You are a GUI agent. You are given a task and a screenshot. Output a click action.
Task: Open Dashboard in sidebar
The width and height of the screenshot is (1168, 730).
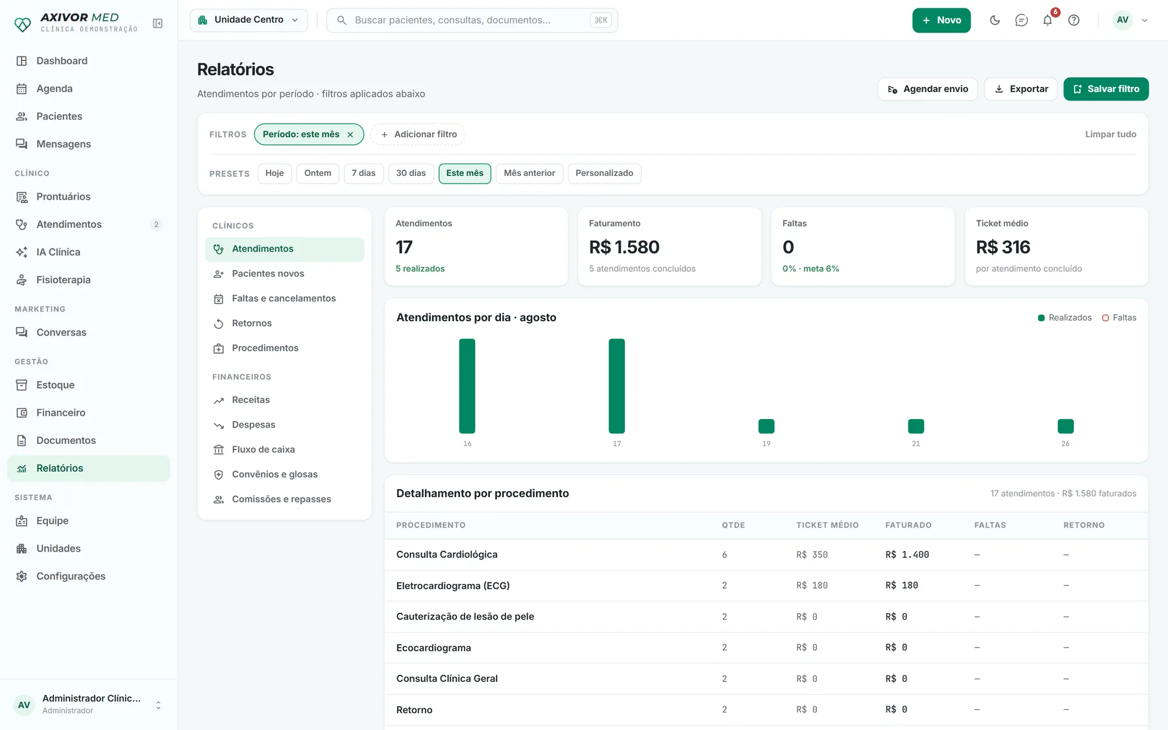click(x=88, y=61)
